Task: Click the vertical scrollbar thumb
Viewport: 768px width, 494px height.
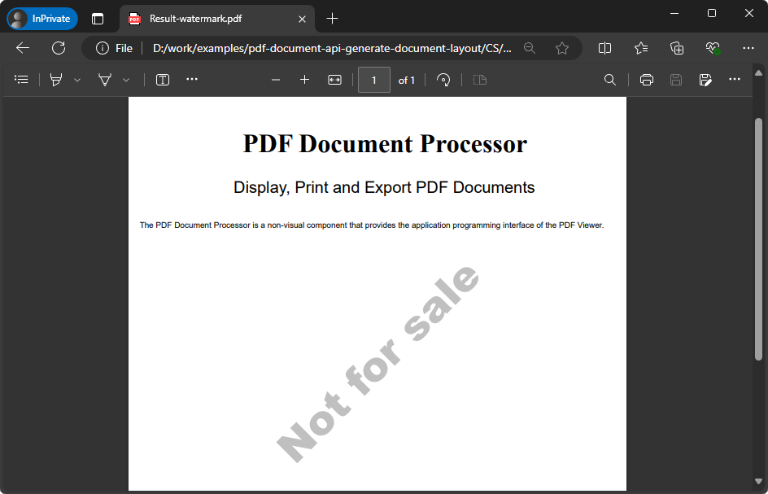Action: click(759, 239)
